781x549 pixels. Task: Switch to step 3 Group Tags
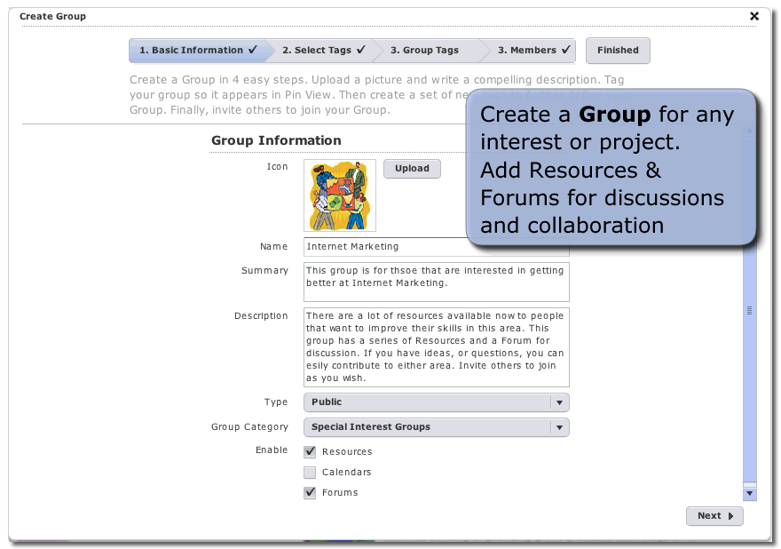tap(424, 51)
